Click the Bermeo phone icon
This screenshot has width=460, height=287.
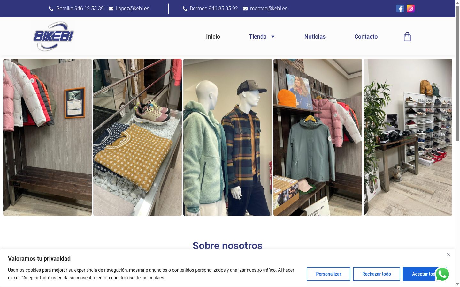[185, 9]
